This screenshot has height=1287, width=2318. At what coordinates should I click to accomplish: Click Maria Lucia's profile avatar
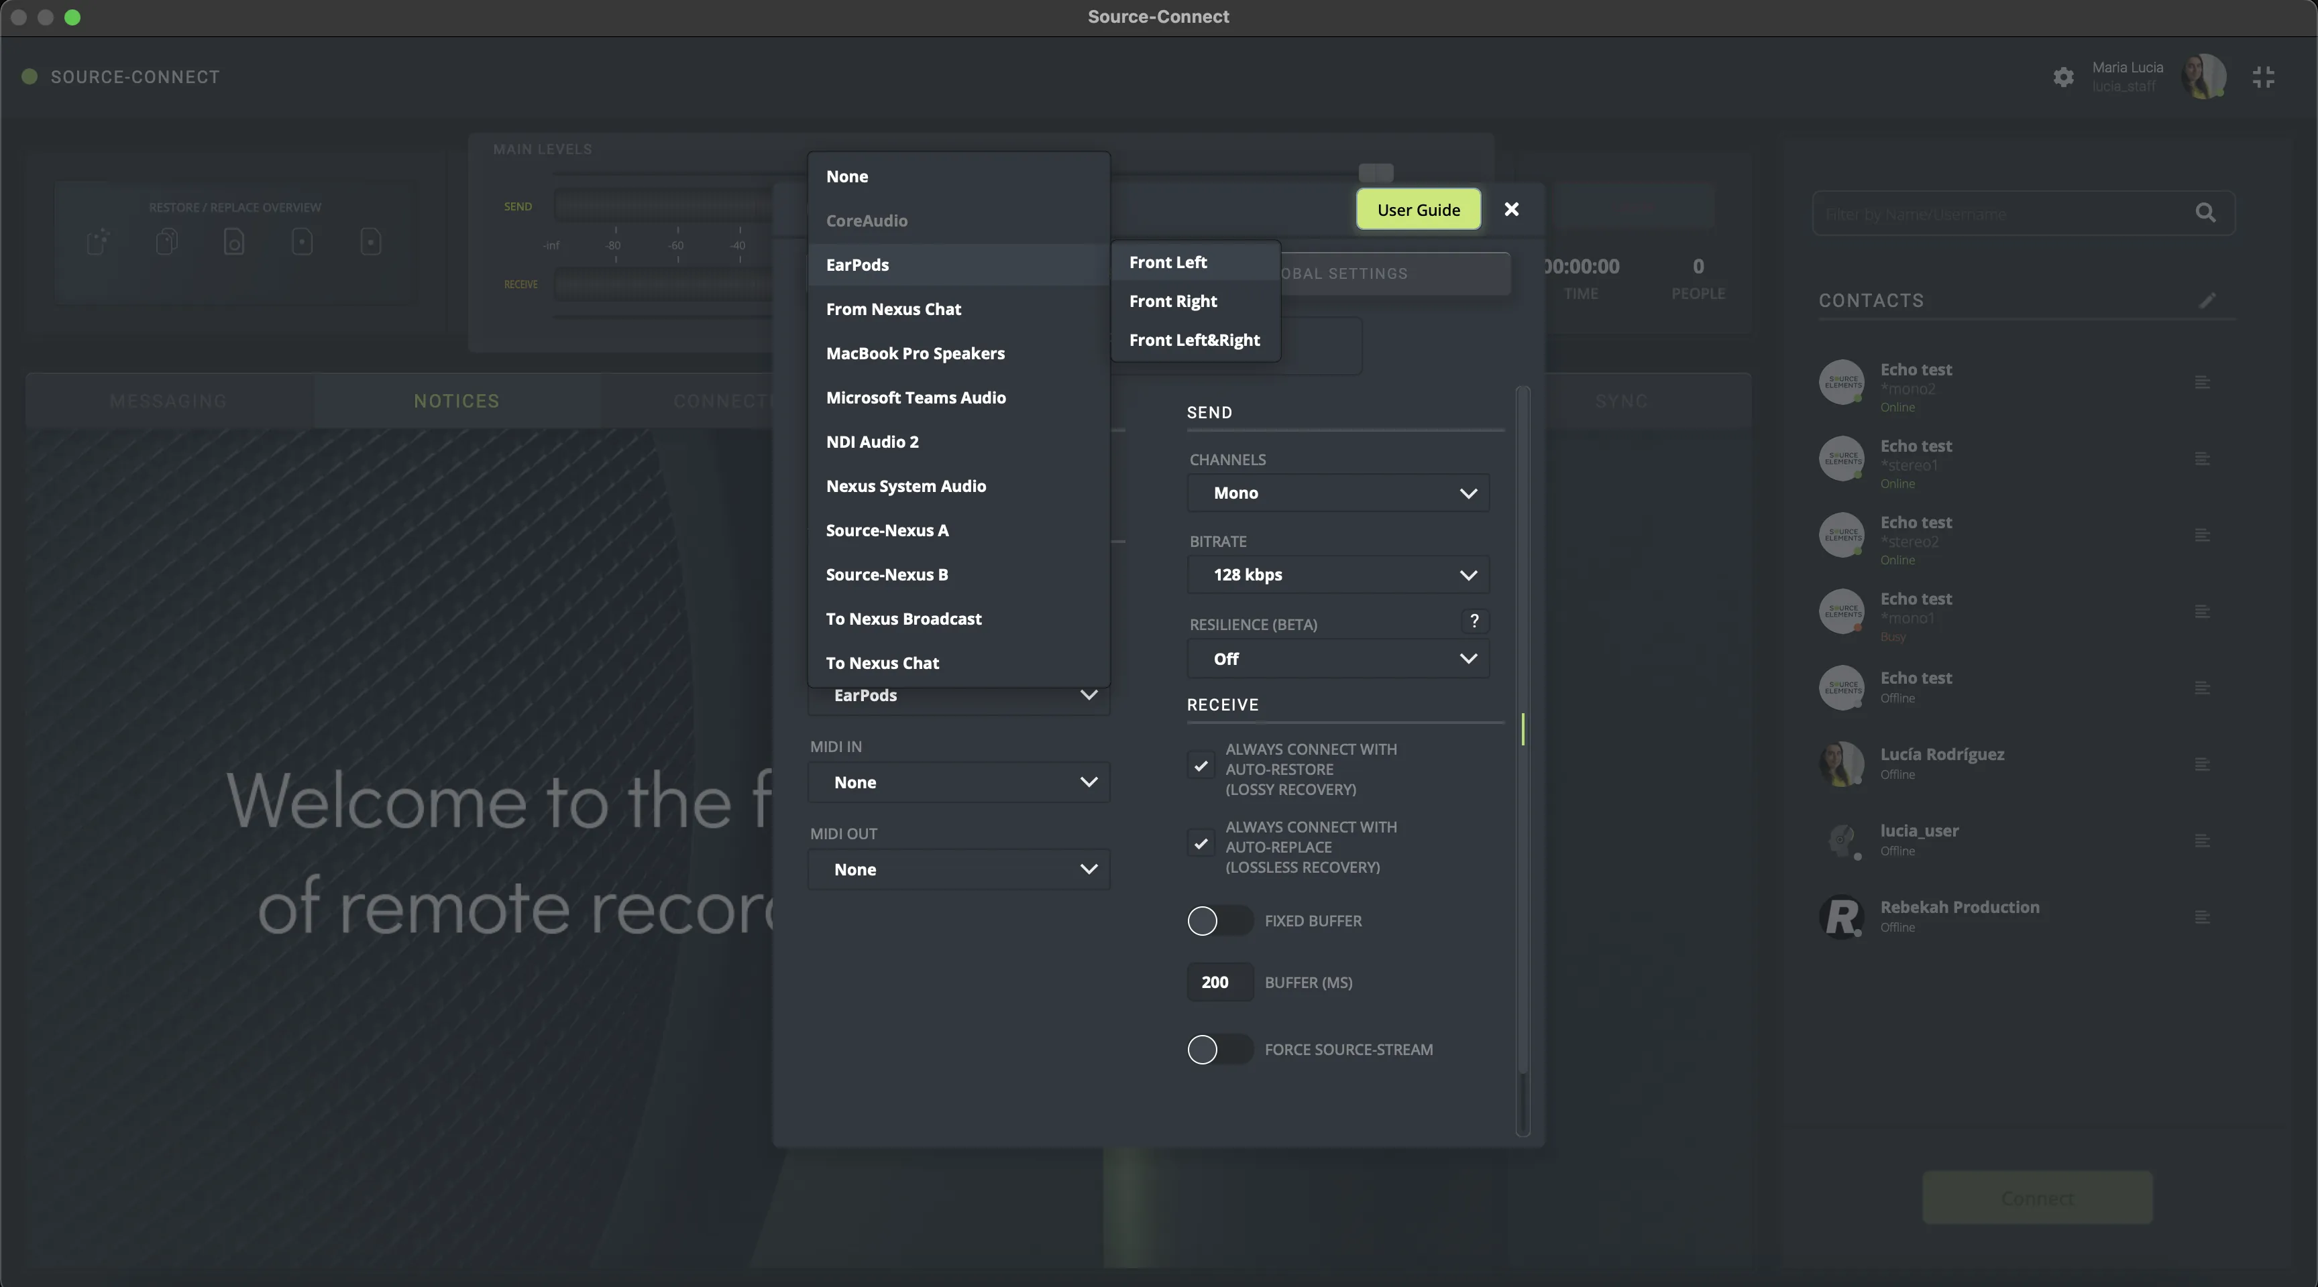(x=2203, y=76)
